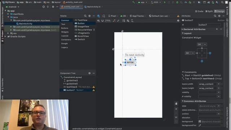Expand Declared Attributes section

[182, 29]
